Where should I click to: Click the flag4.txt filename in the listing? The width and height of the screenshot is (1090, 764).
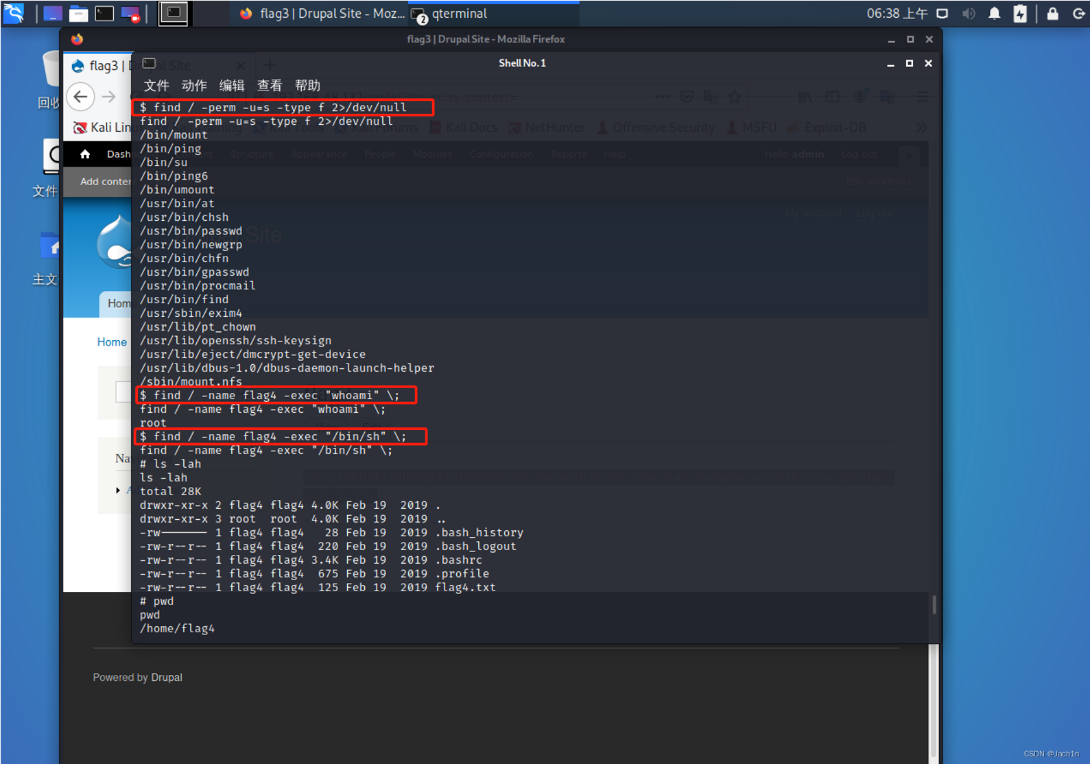tap(465, 588)
